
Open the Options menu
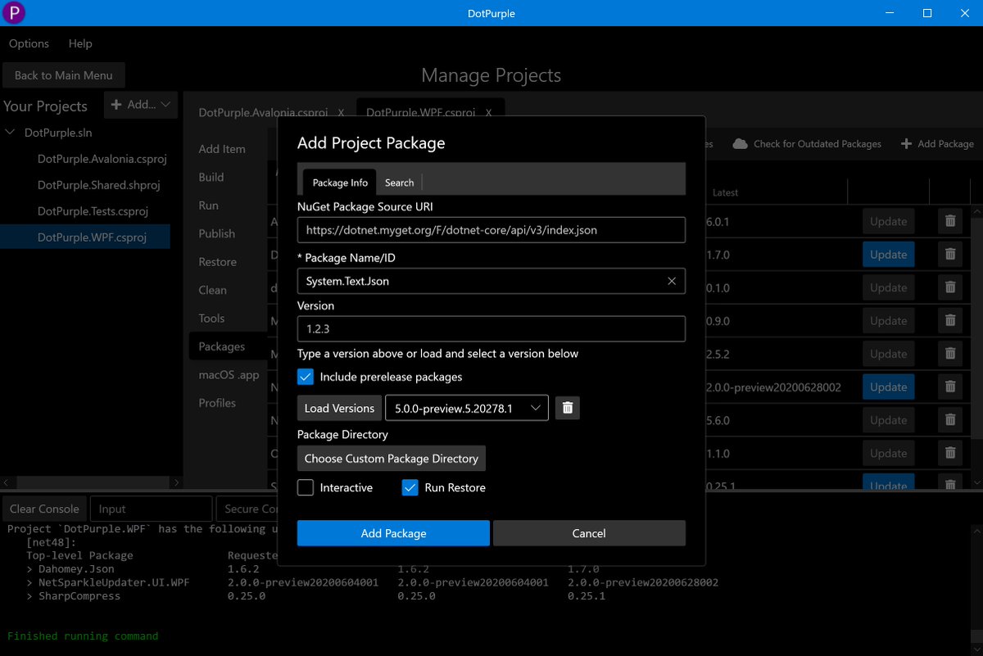tap(29, 43)
